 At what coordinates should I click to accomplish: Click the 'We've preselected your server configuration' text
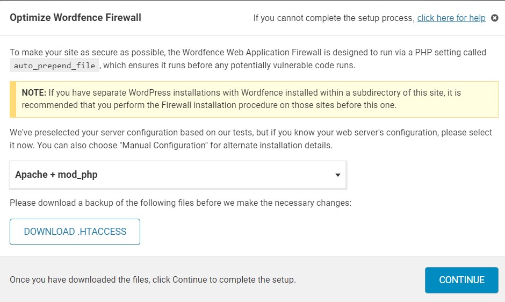[107, 133]
